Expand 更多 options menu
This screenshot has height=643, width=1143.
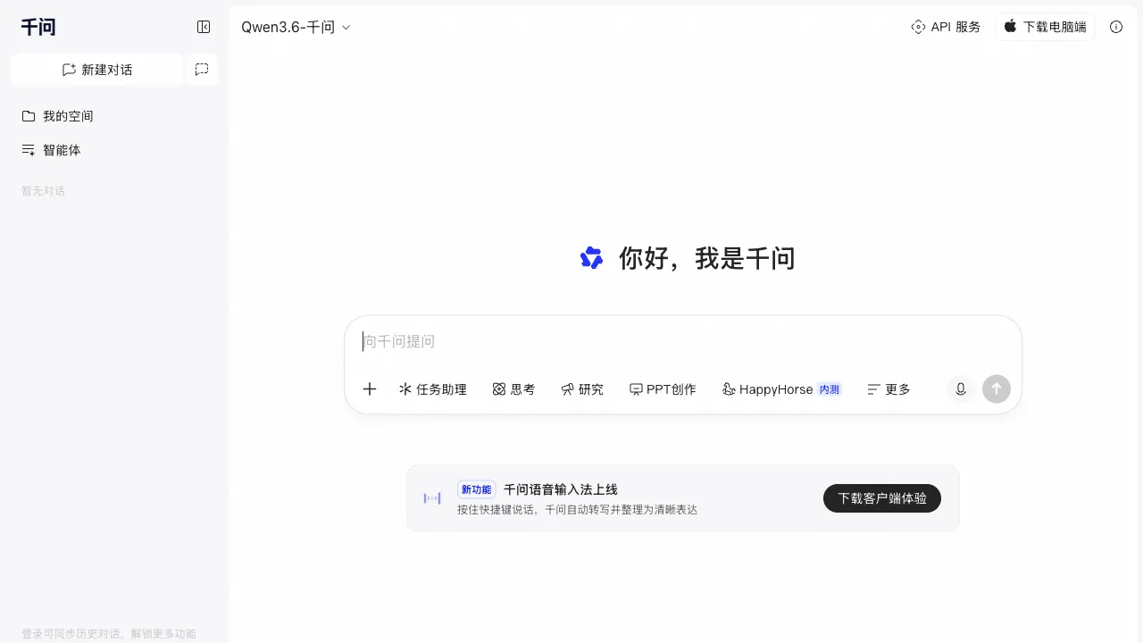pyautogui.click(x=889, y=389)
